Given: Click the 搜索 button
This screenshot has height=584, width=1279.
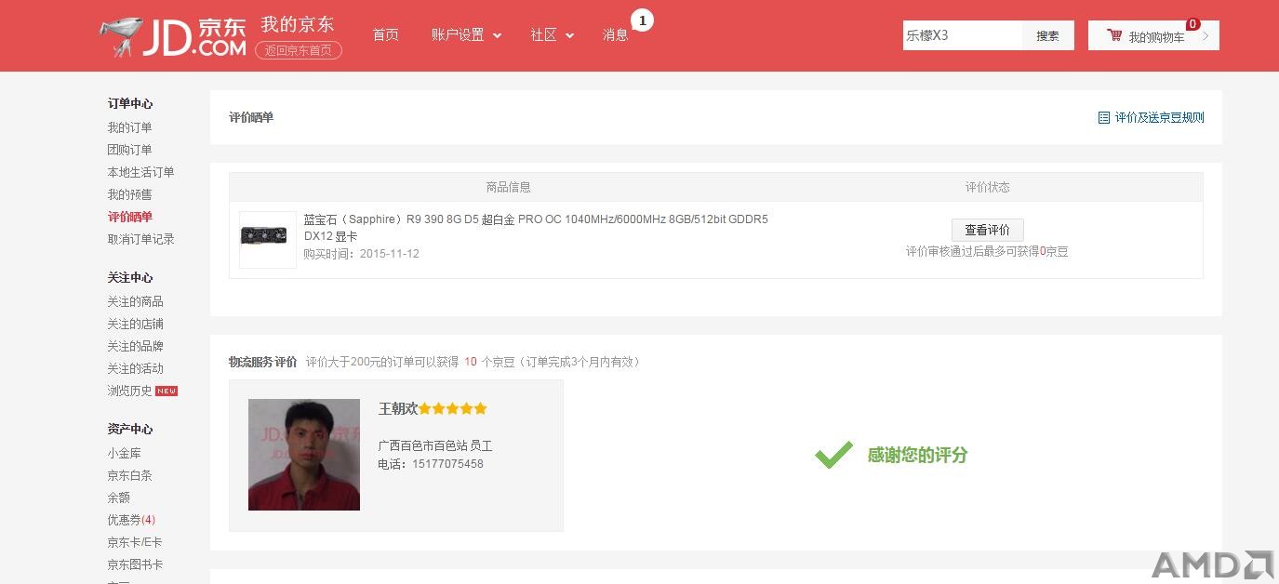Looking at the screenshot, I should tap(1048, 35).
